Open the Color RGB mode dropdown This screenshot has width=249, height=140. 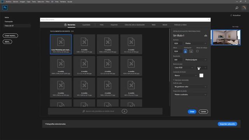click(184, 68)
